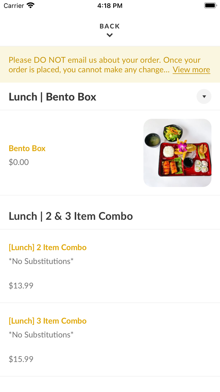Open the [Lunch] 3 Item Combo item
The image size is (220, 392).
[47, 321]
